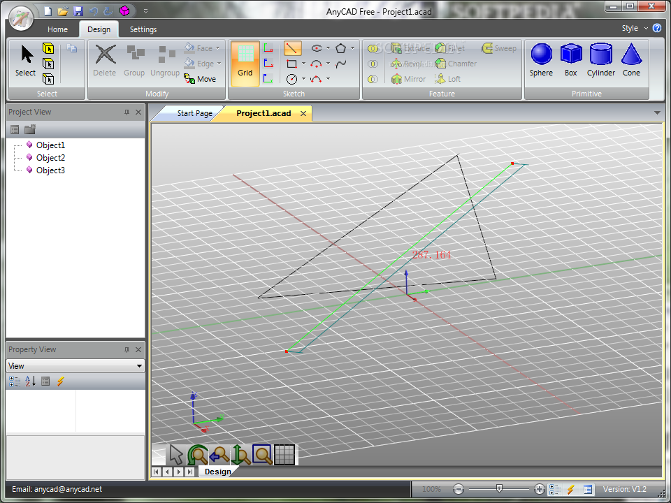Screen dimensions: 671x503
Task: Click the lightning icon in Property View toolbar
Action: [60, 381]
